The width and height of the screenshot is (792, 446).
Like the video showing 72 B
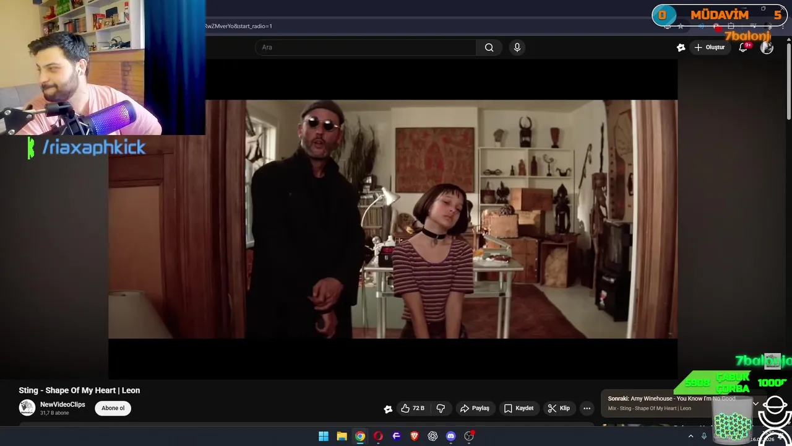413,408
